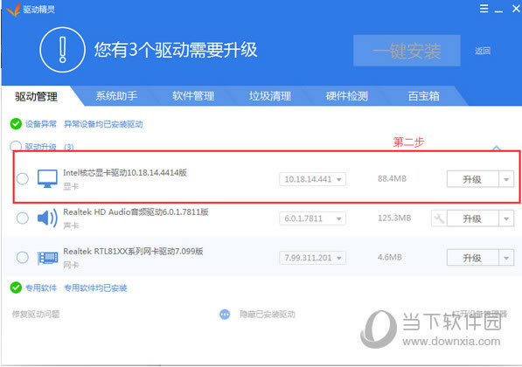Click the wrench repair icon for Realtek audio
Image resolution: width=522 pixels, height=367 pixels.
pos(439,218)
